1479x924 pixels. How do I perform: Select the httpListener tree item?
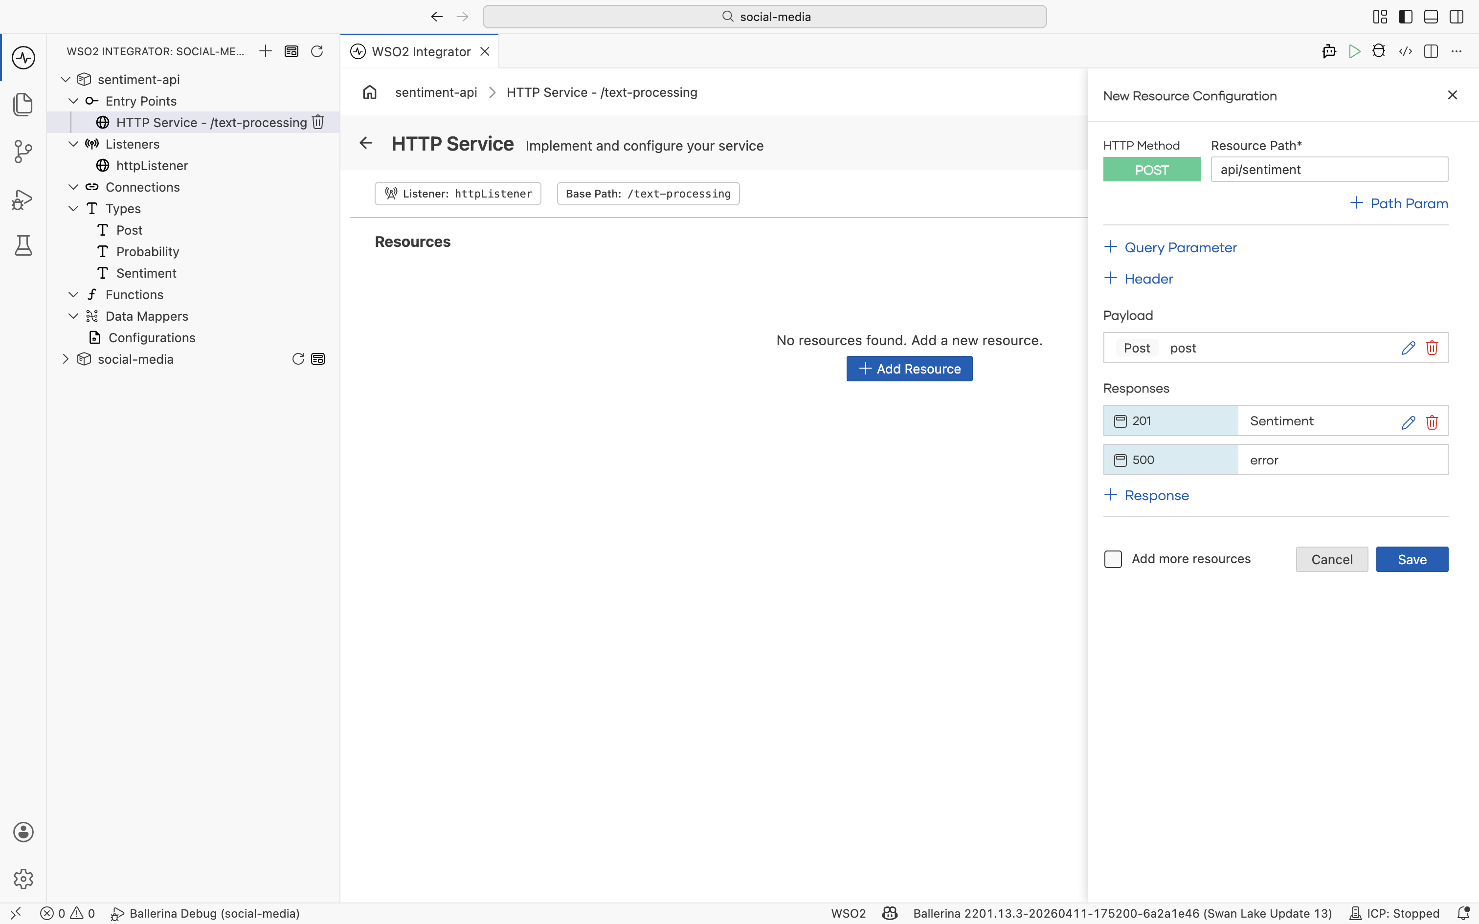tap(152, 166)
